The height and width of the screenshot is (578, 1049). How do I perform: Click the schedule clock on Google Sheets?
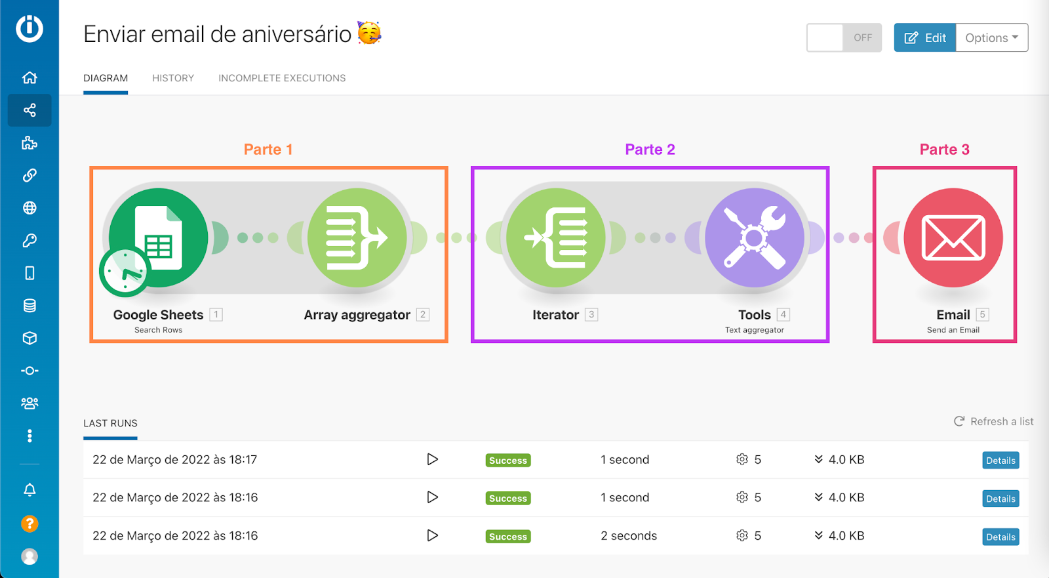coord(124,272)
